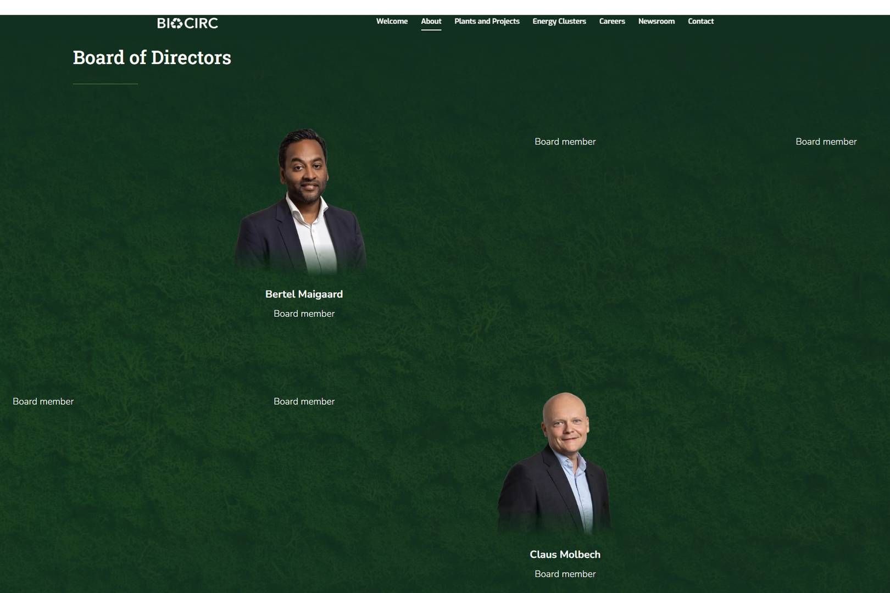Open the Energy Clusters page
890x593 pixels.
pos(559,21)
